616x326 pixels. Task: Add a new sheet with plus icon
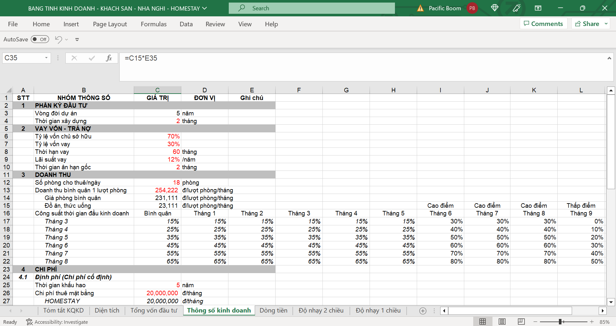pyautogui.click(x=423, y=311)
